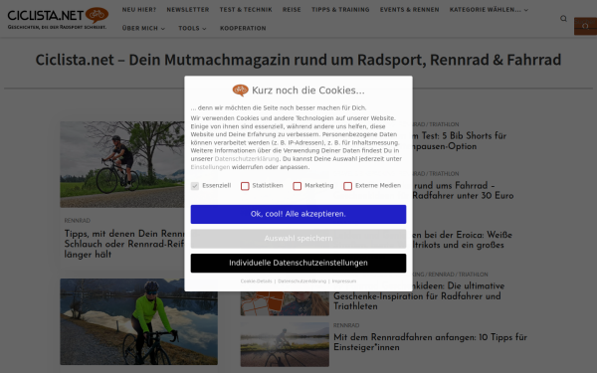Expand the Kategorie wählen dropdown
This screenshot has width=597, height=373.
pos(489,10)
